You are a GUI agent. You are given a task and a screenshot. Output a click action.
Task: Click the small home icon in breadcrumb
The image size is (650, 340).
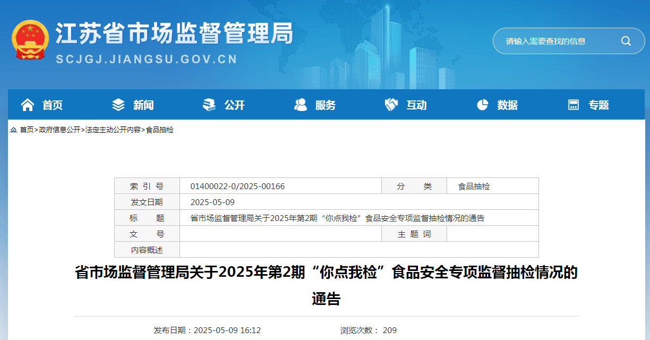pyautogui.click(x=14, y=130)
